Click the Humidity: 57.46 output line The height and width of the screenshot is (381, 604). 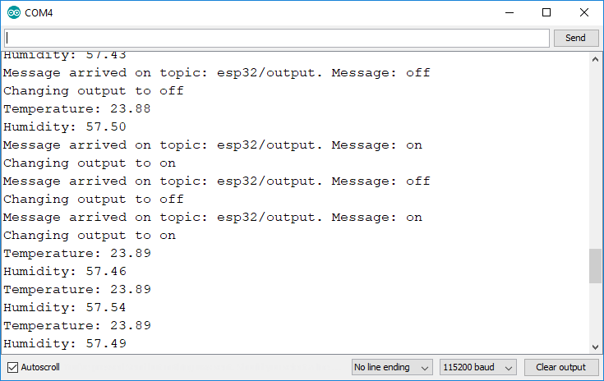coord(65,271)
